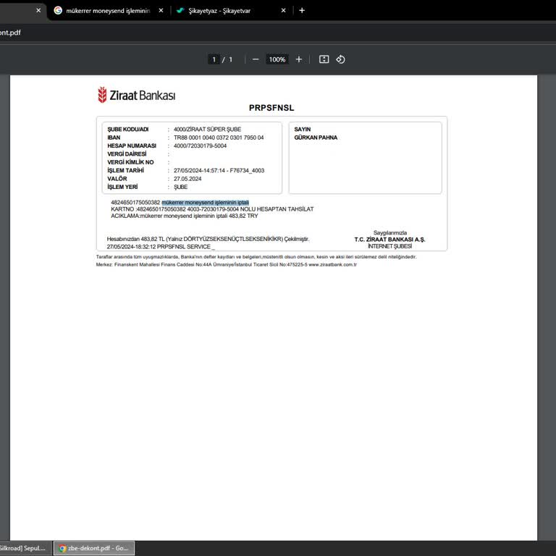Viewport: 556px width, 556px height.
Task: Open zbe-dekont.pdf Chrome taskbar item
Action: click(94, 548)
